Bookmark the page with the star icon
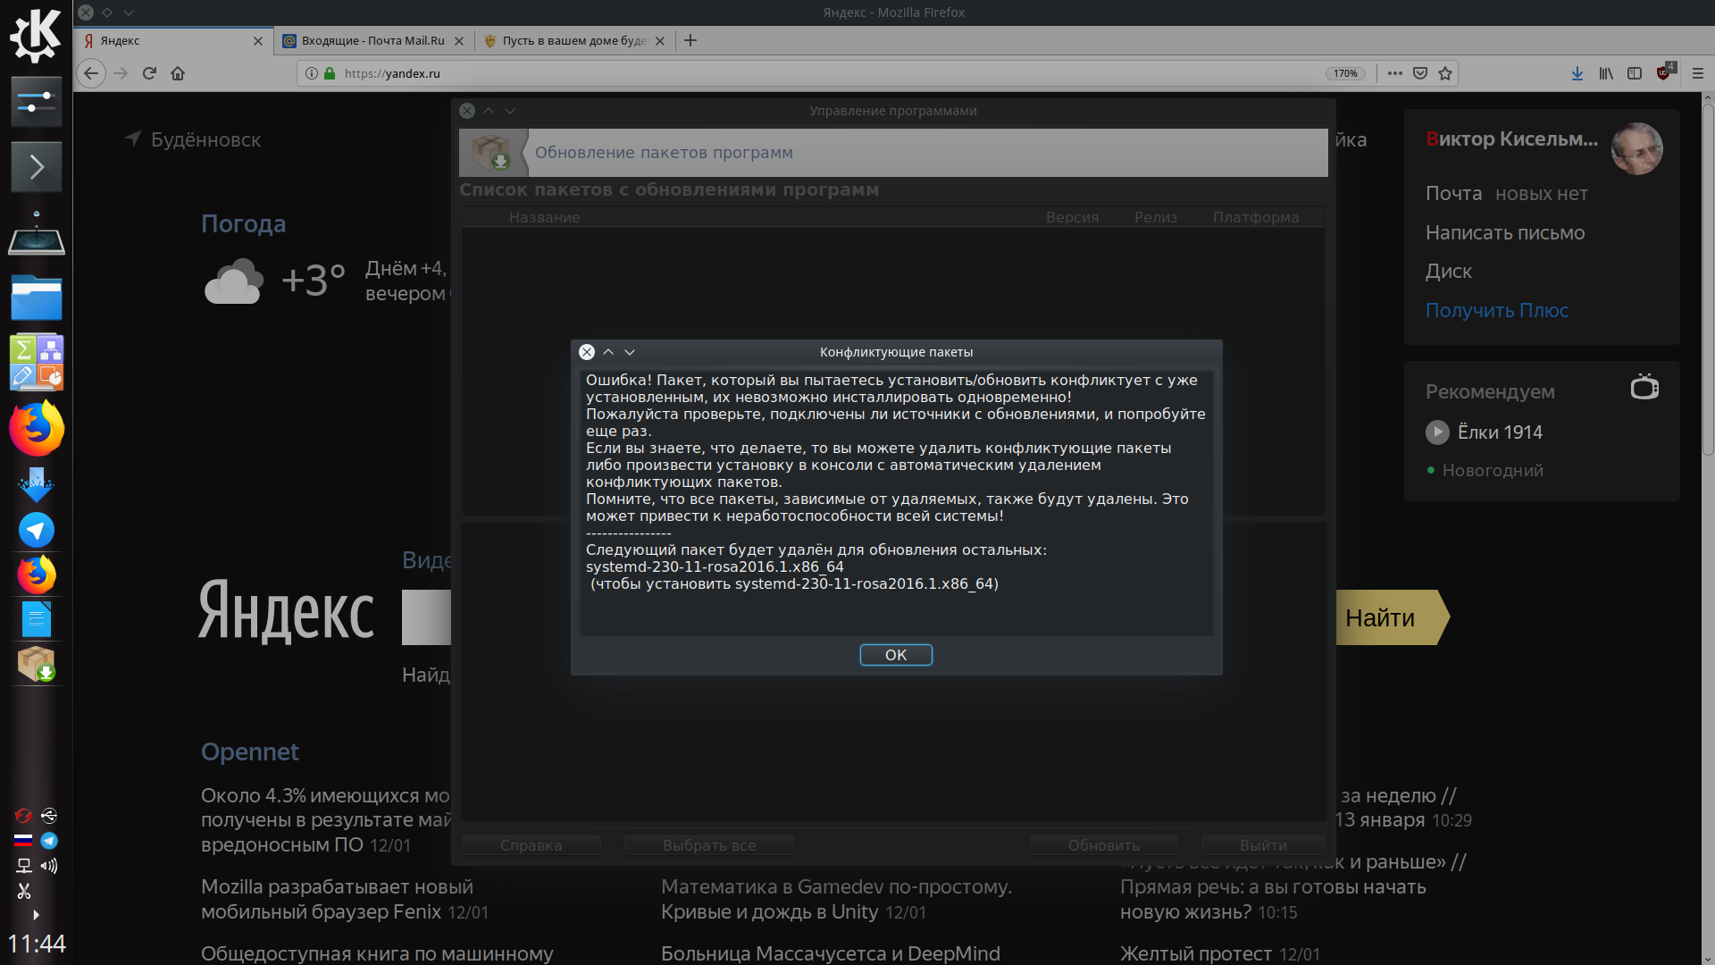 tap(1445, 73)
